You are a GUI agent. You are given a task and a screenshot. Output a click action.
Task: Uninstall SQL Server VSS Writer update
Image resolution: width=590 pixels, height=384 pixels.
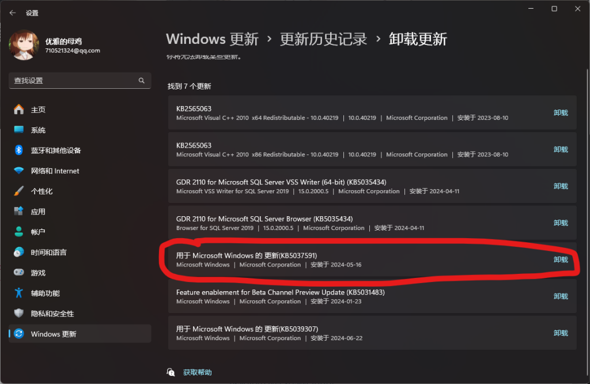tap(561, 186)
